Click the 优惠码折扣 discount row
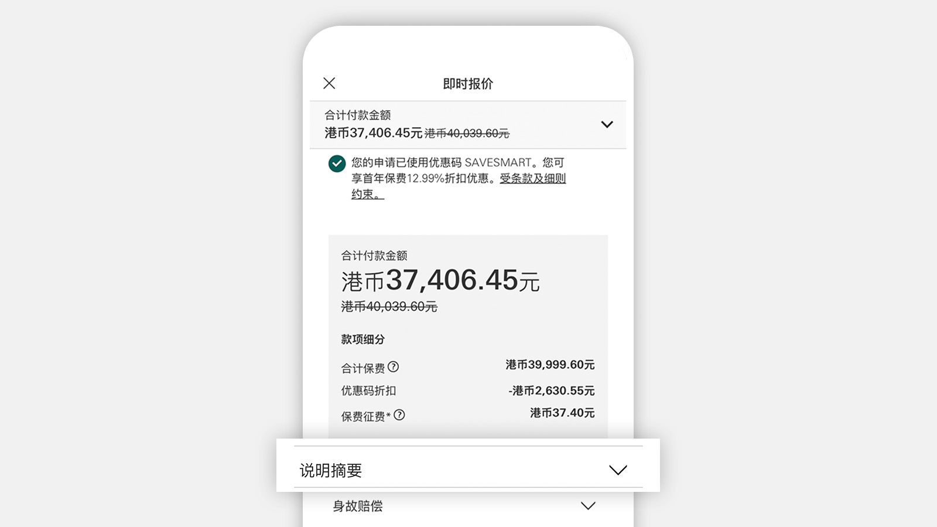Screen dimensions: 937x527 coord(468,391)
